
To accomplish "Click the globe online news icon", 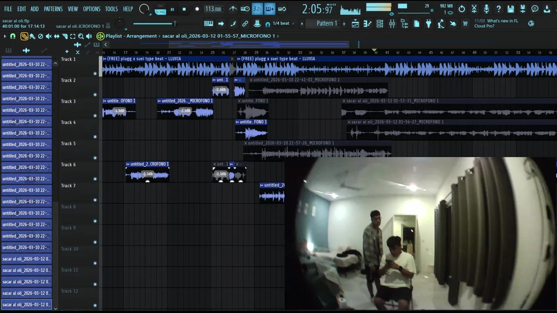I will [x=531, y=23].
